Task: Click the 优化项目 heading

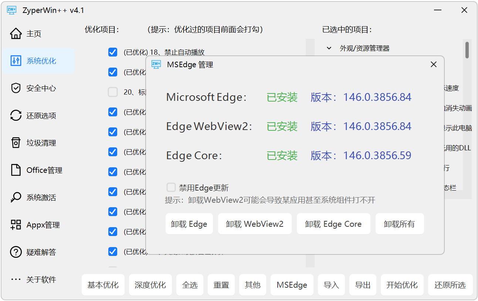Action: pos(102,30)
